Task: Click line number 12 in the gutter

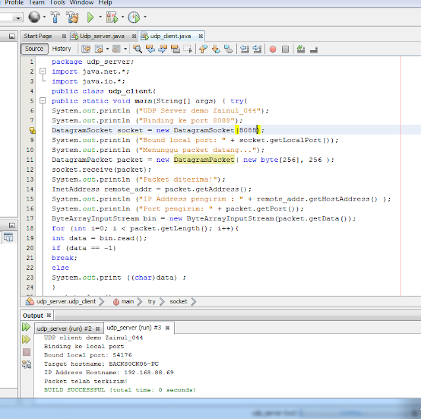Action: click(x=30, y=170)
